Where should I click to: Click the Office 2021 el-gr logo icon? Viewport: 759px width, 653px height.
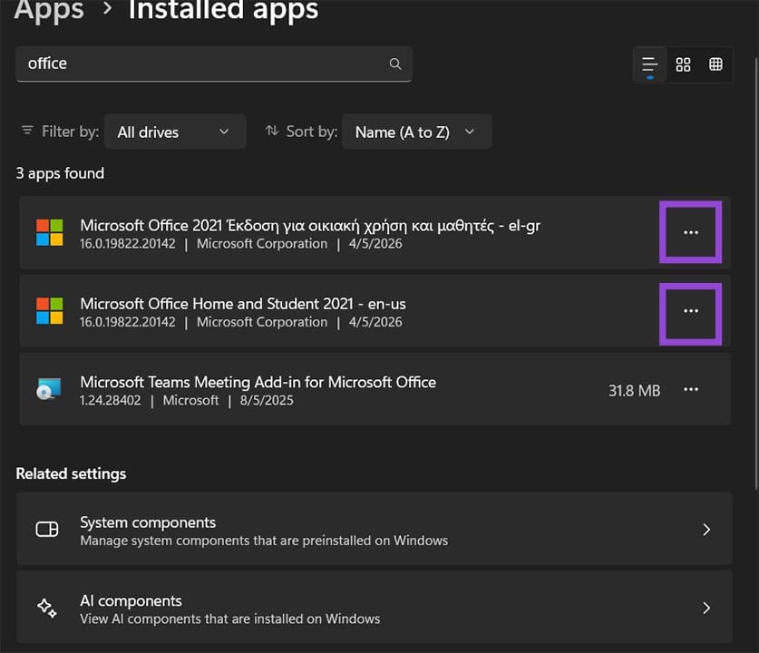click(x=49, y=232)
